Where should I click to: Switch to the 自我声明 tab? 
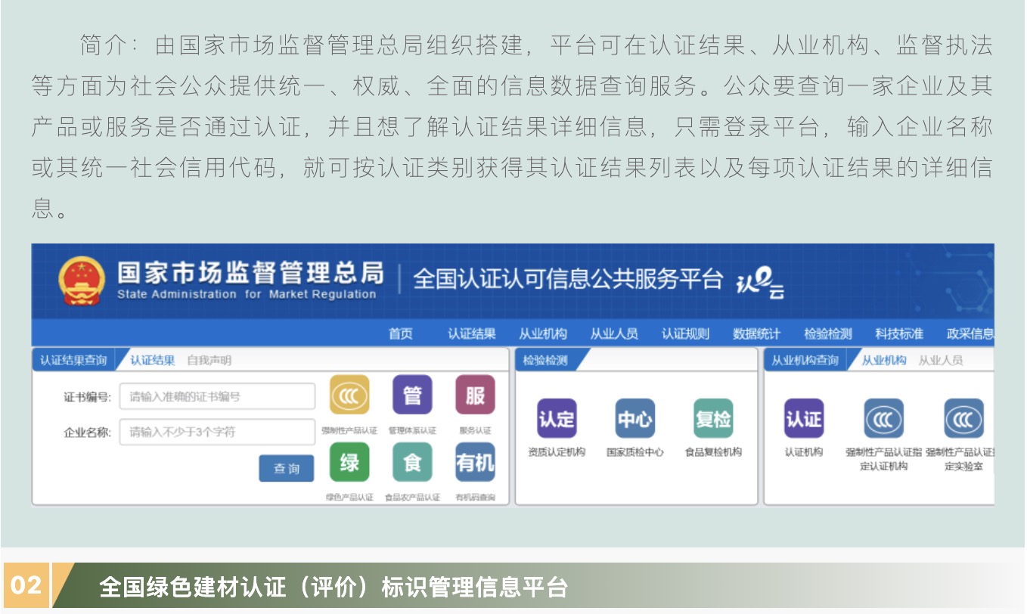tap(209, 361)
